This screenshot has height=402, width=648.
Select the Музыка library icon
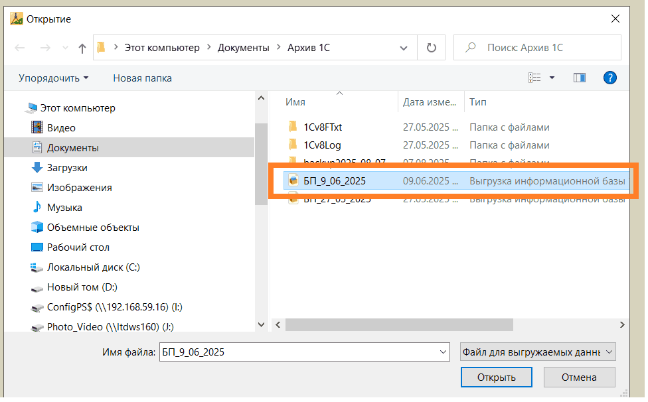[37, 208]
